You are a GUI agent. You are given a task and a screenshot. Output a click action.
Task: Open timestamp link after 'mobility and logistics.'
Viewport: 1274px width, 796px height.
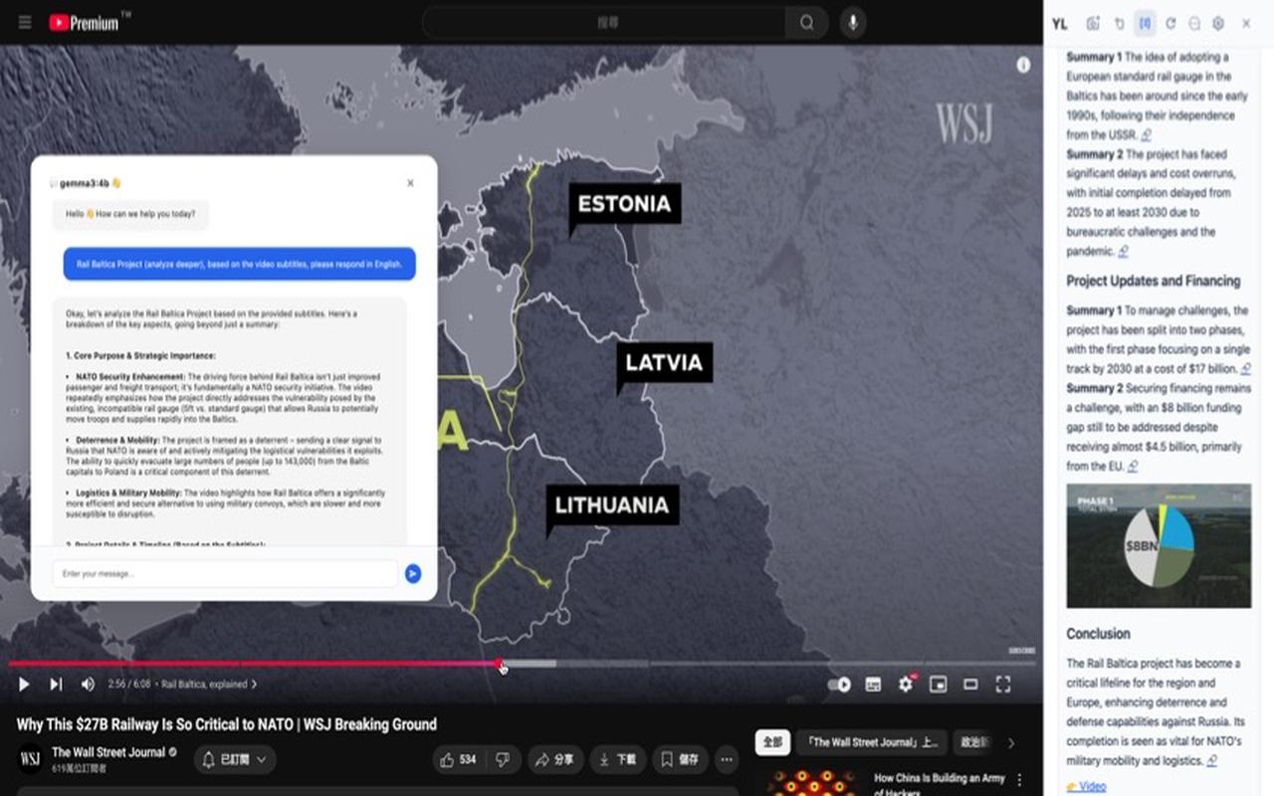(x=1212, y=761)
